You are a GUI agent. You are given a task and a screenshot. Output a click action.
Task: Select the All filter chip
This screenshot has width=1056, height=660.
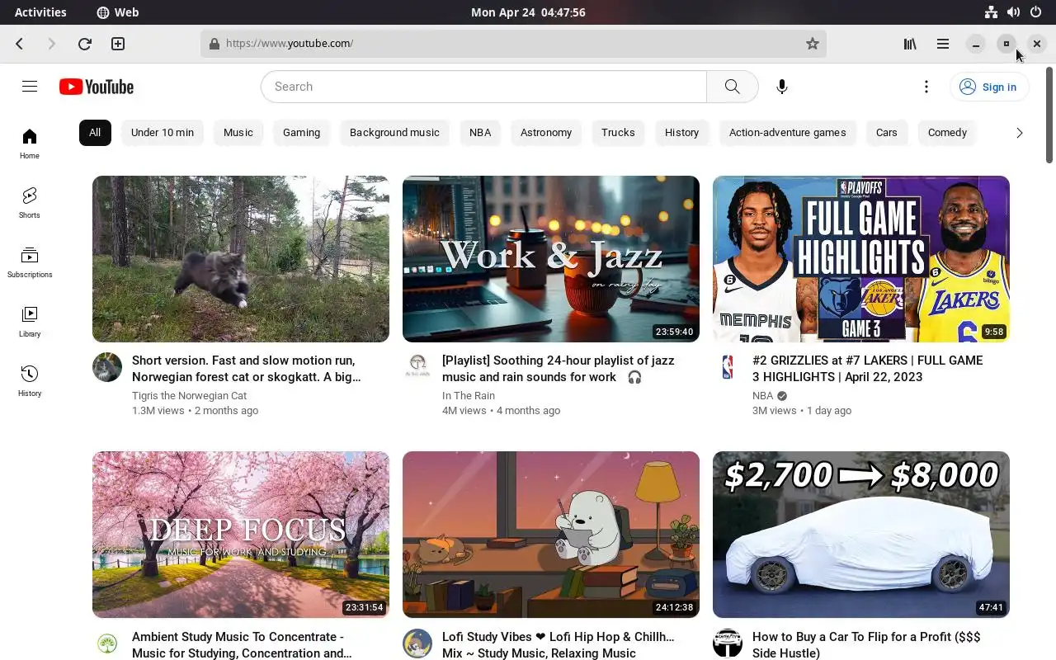tap(95, 133)
